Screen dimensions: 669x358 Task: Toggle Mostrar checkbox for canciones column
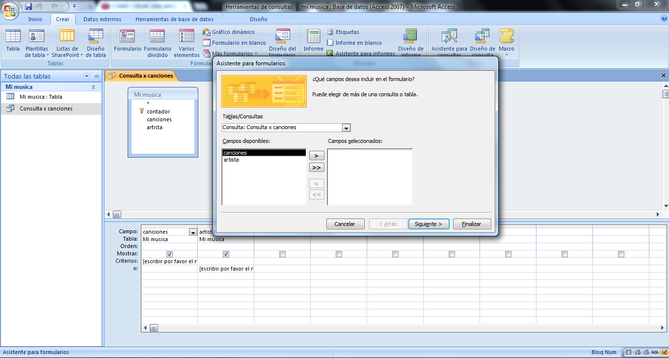[169, 254]
